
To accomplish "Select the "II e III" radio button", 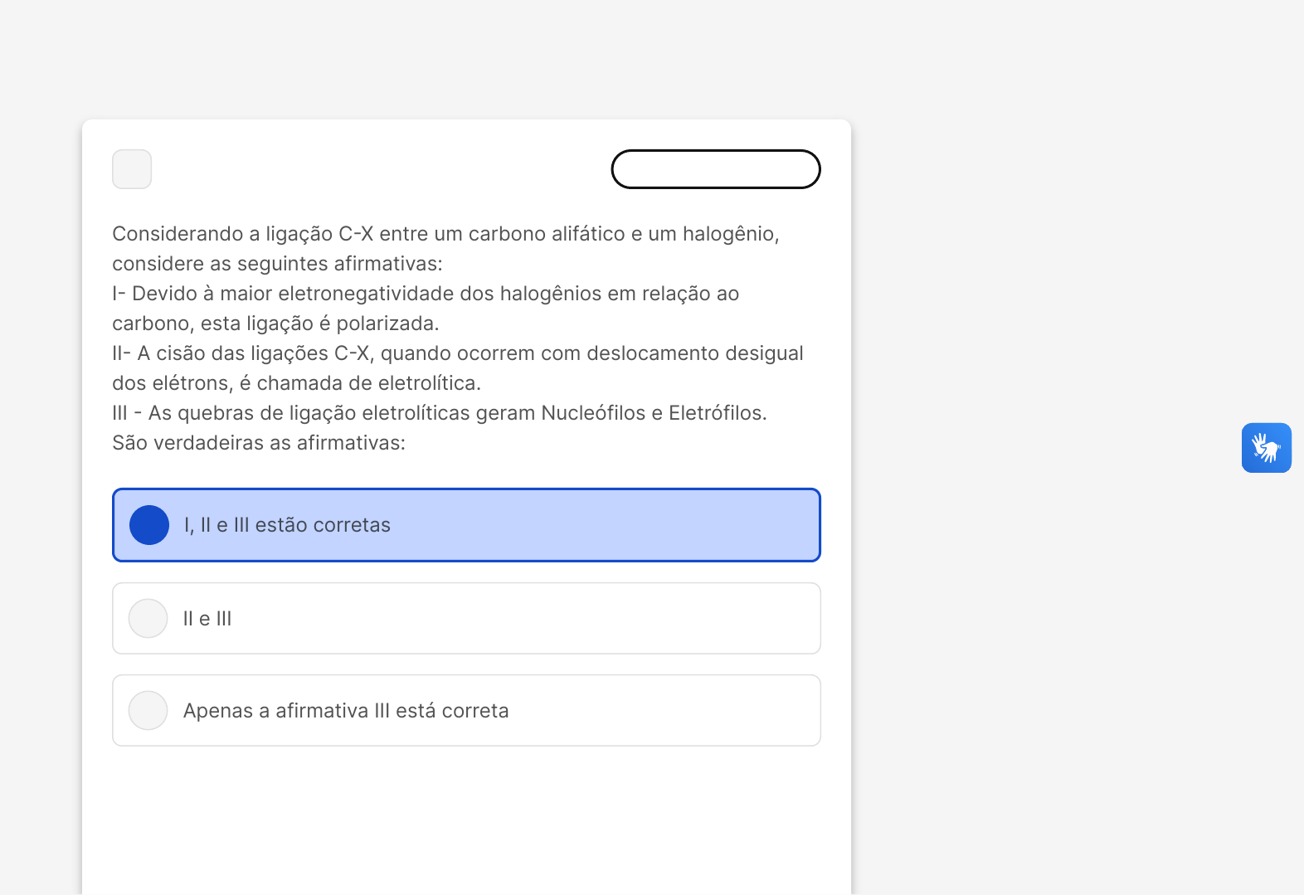I will click(x=148, y=619).
